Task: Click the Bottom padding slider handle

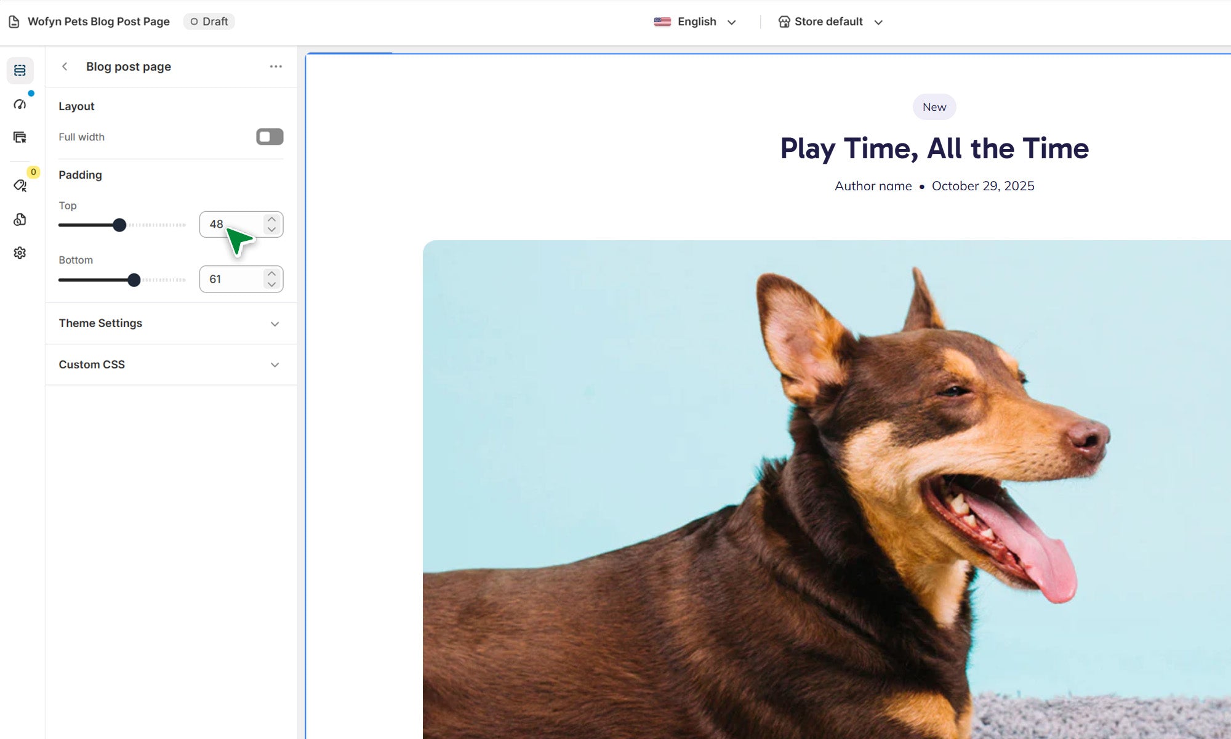Action: tap(134, 280)
